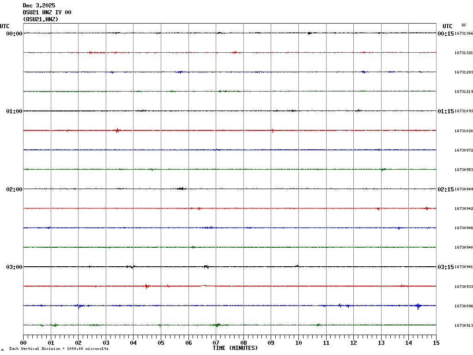Click the OSU21 HNZ IV 00 station title
473x355 pixels.
[x=47, y=12]
